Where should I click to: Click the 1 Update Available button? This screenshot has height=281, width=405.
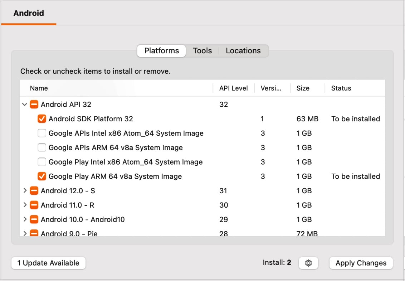point(49,263)
